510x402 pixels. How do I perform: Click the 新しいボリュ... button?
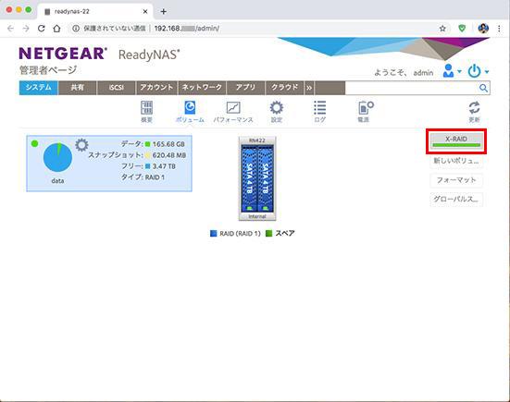[x=456, y=161]
